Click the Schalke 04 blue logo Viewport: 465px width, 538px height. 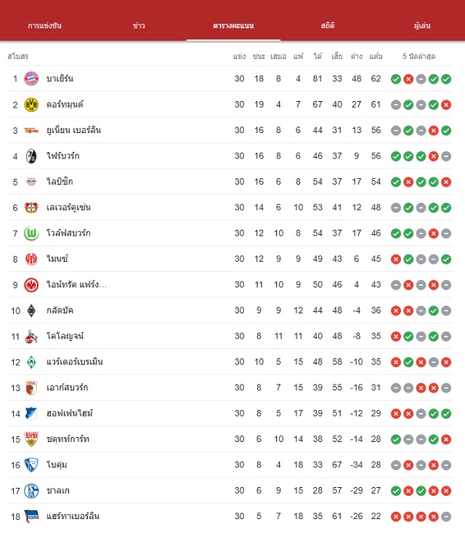31,491
